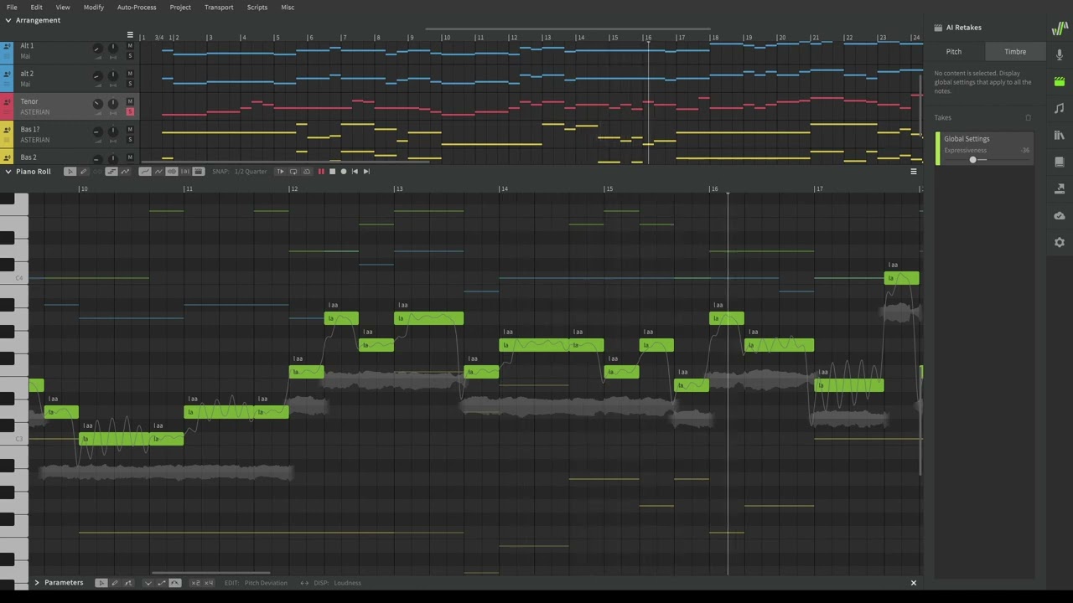1073x603 pixels.
Task: Click the x2 zoom icon in Parameters bar
Action: point(195,583)
